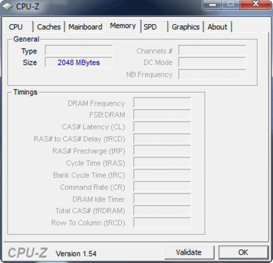Select the Mainboard tab
The height and width of the screenshot is (263, 273).
pos(85,27)
